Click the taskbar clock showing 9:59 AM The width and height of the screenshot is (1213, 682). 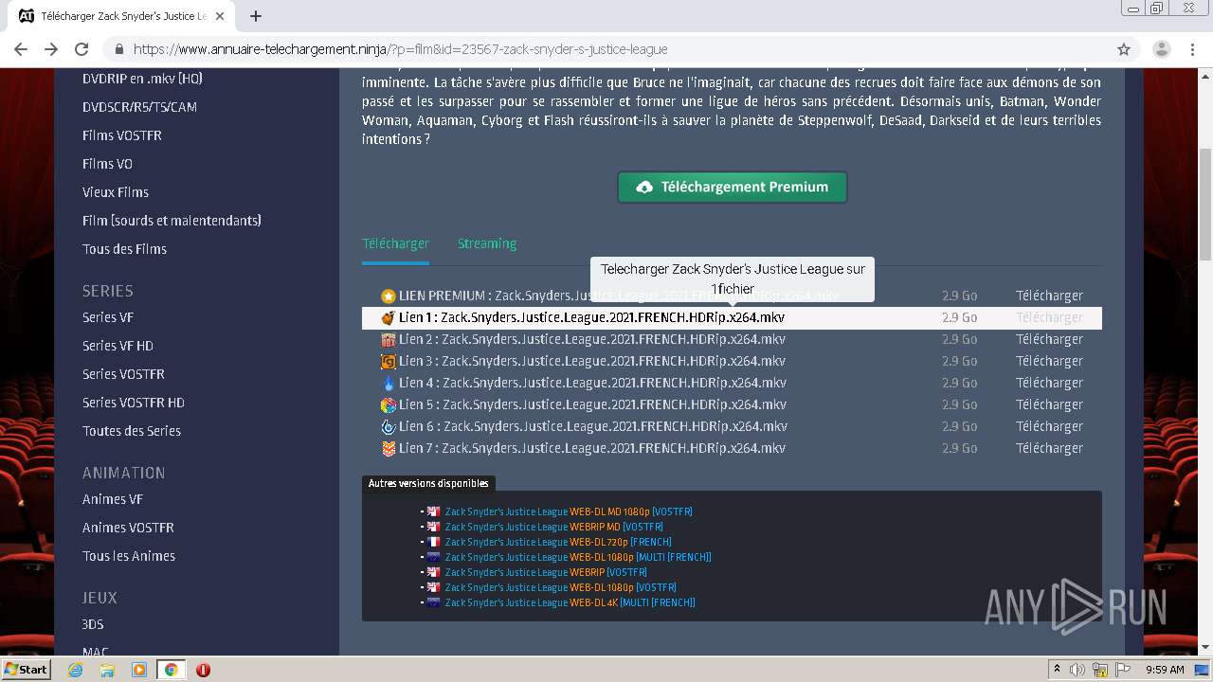[1165, 670]
